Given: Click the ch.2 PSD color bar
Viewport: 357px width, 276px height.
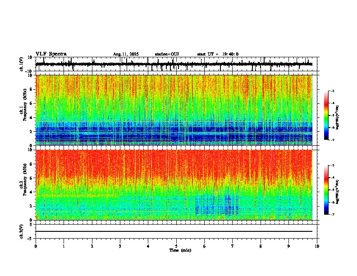Looking at the screenshot, I should [x=326, y=190].
